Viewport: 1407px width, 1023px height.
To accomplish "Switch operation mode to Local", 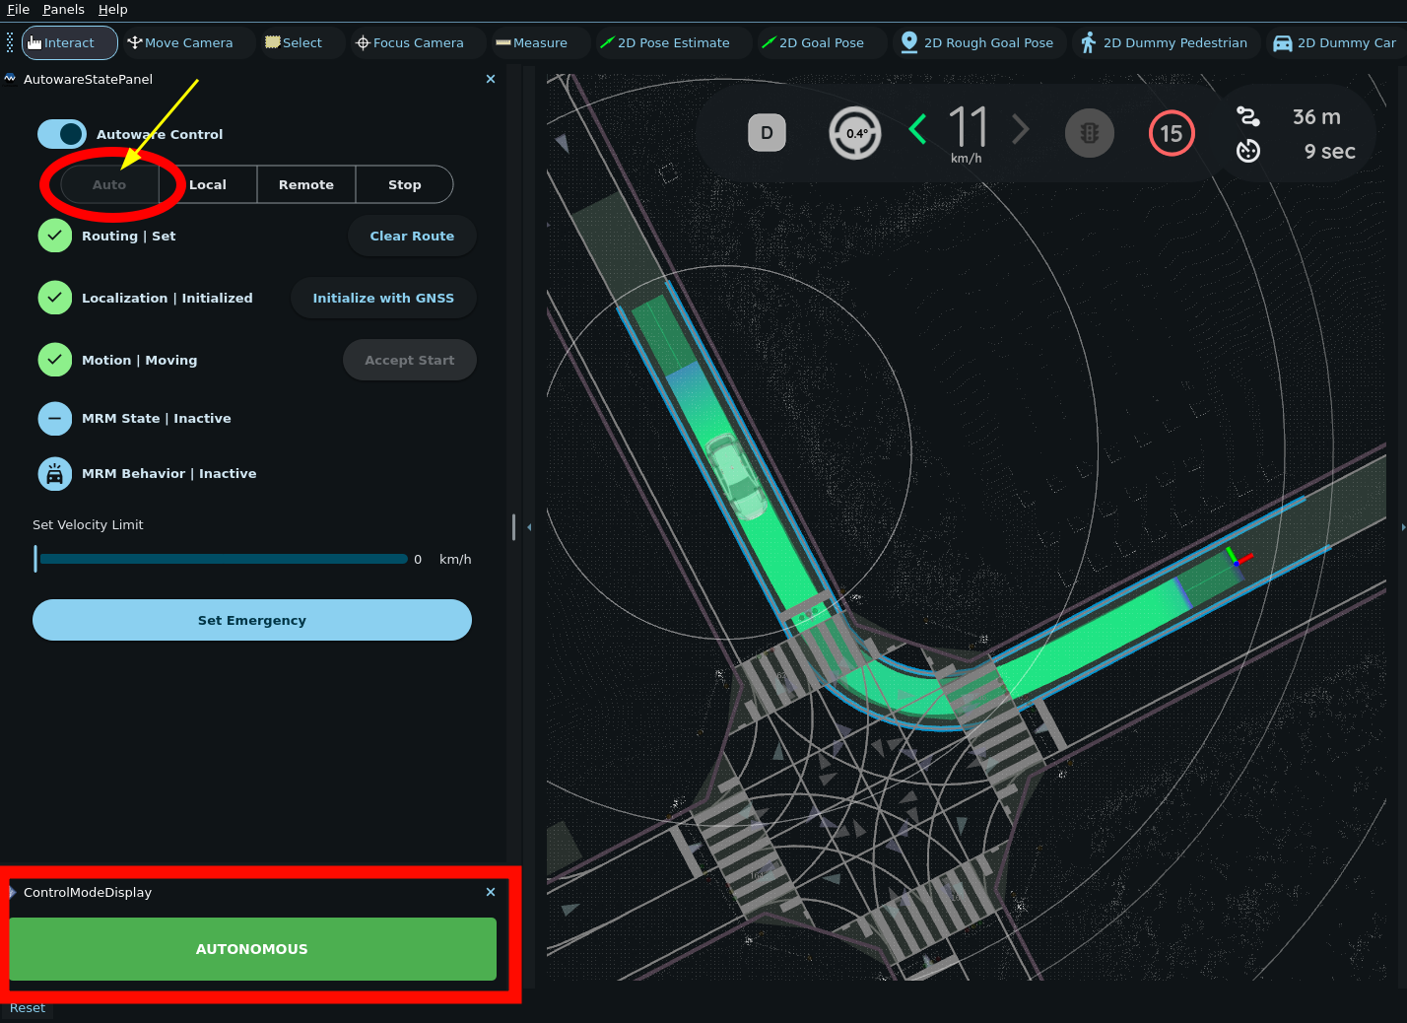I will (208, 185).
